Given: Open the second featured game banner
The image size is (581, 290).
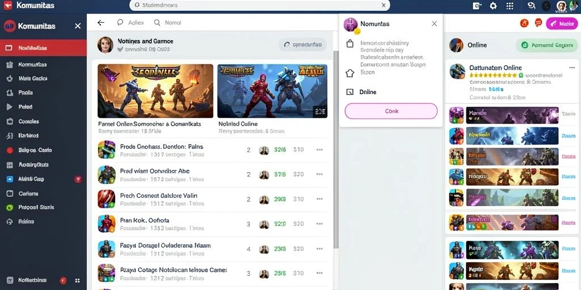Looking at the screenshot, I should (272, 91).
